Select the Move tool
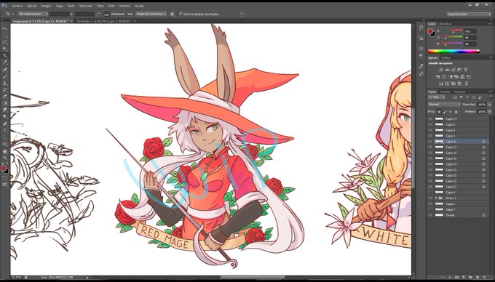The image size is (495, 282). [5, 28]
